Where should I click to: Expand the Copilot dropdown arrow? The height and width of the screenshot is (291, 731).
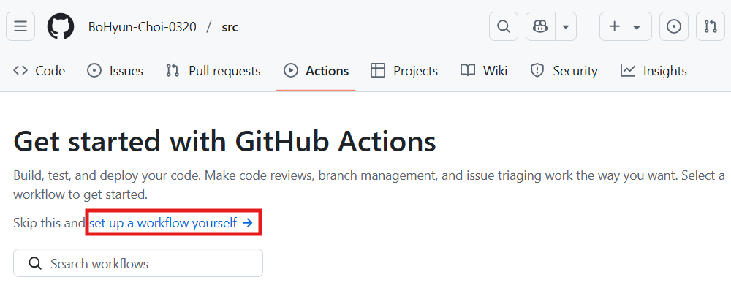tap(566, 26)
